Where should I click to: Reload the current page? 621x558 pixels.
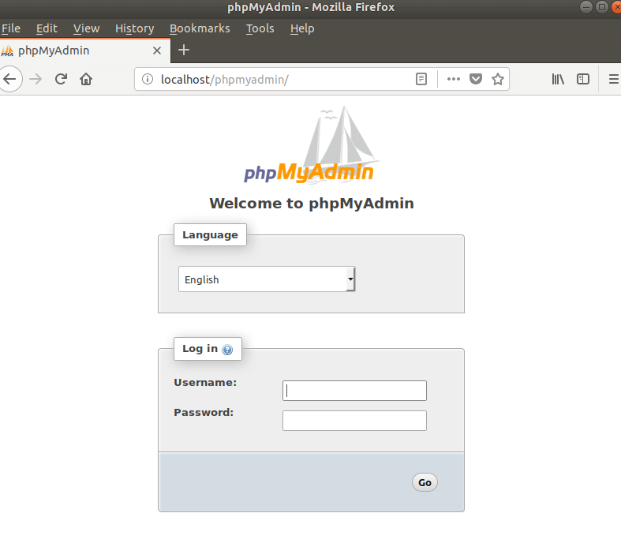[61, 79]
